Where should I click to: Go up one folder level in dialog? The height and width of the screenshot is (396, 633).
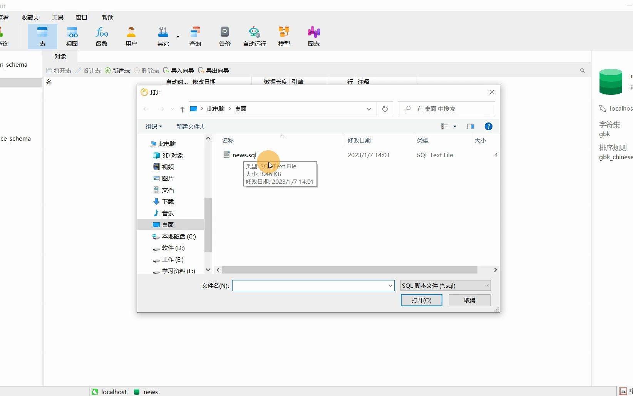183,109
